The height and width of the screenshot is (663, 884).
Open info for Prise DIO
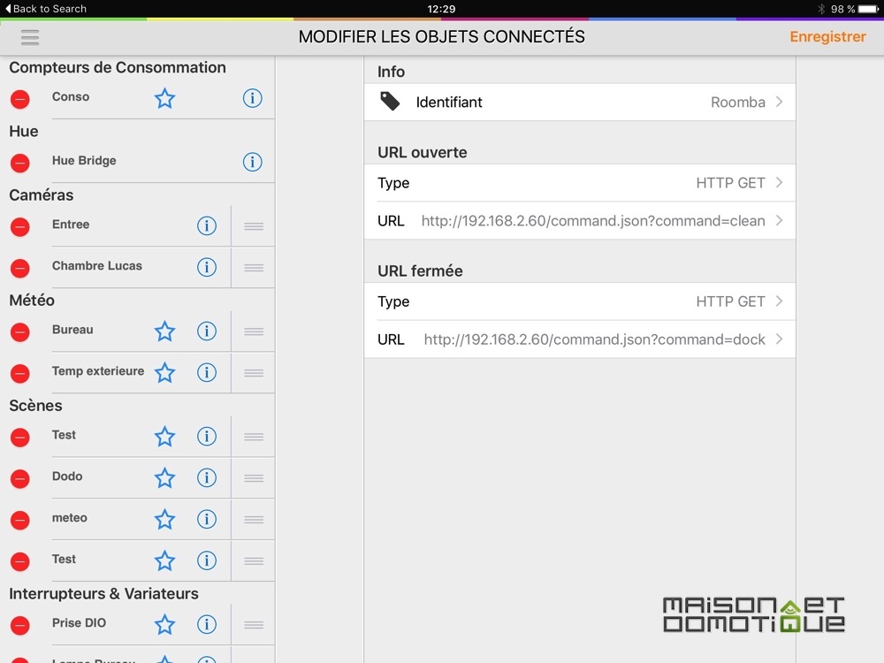206,624
